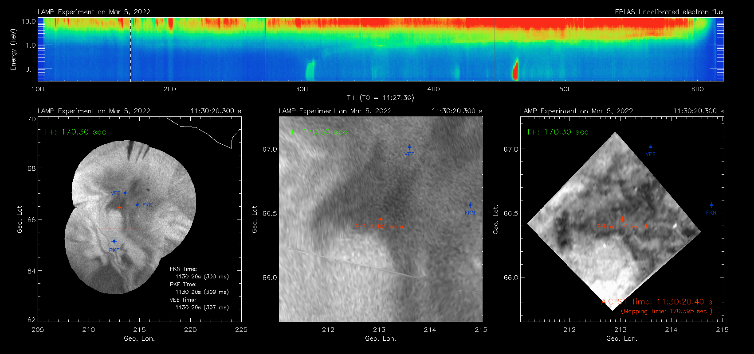754x354 pixels.
Task: Click the 'Energy (keV)' axis label
Action: [13, 50]
